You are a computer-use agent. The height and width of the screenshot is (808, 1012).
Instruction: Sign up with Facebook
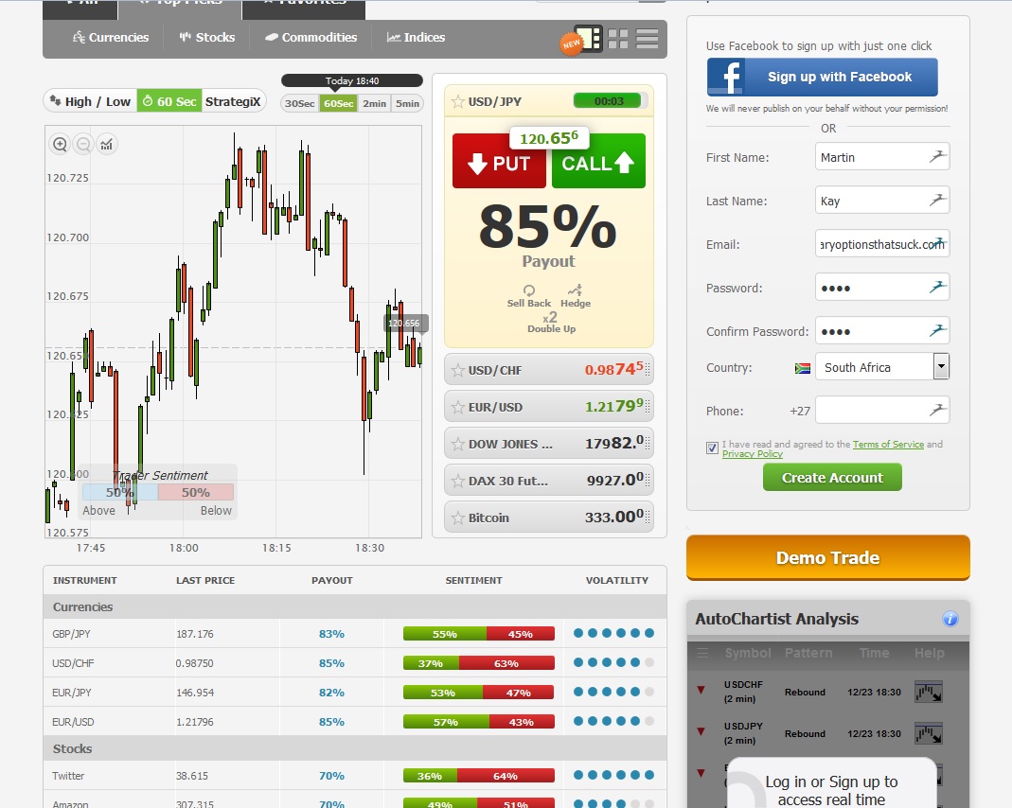tap(823, 77)
